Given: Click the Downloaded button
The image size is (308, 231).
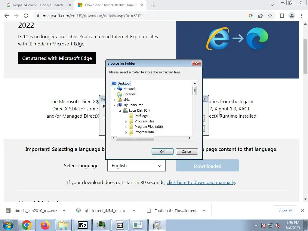Looking at the screenshot, I should pyautogui.click(x=208, y=166).
